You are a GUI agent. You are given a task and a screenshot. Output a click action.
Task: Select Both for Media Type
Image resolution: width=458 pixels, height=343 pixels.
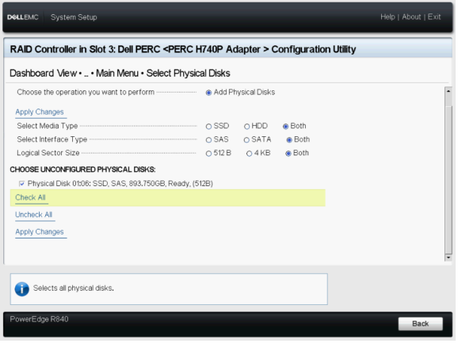pyautogui.click(x=287, y=127)
